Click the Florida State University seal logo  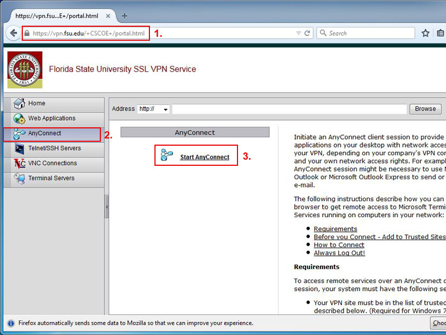pyautogui.click(x=25, y=70)
